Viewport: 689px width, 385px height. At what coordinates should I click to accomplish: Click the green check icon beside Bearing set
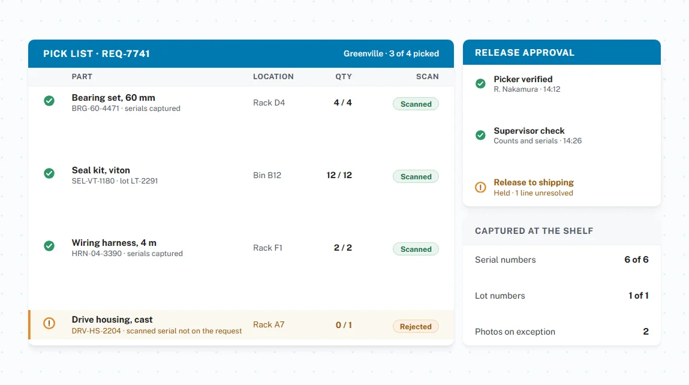(49, 101)
